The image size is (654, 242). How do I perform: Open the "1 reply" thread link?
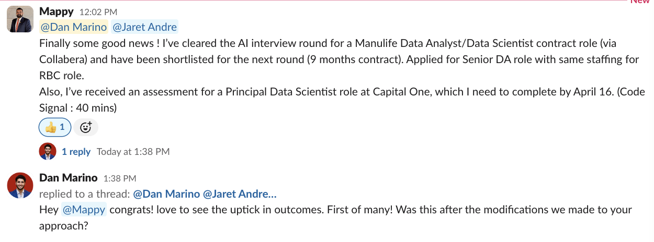coord(76,152)
